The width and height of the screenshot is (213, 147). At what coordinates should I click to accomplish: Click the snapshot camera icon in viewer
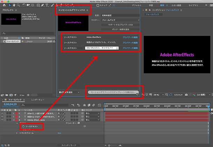click(x=186, y=95)
